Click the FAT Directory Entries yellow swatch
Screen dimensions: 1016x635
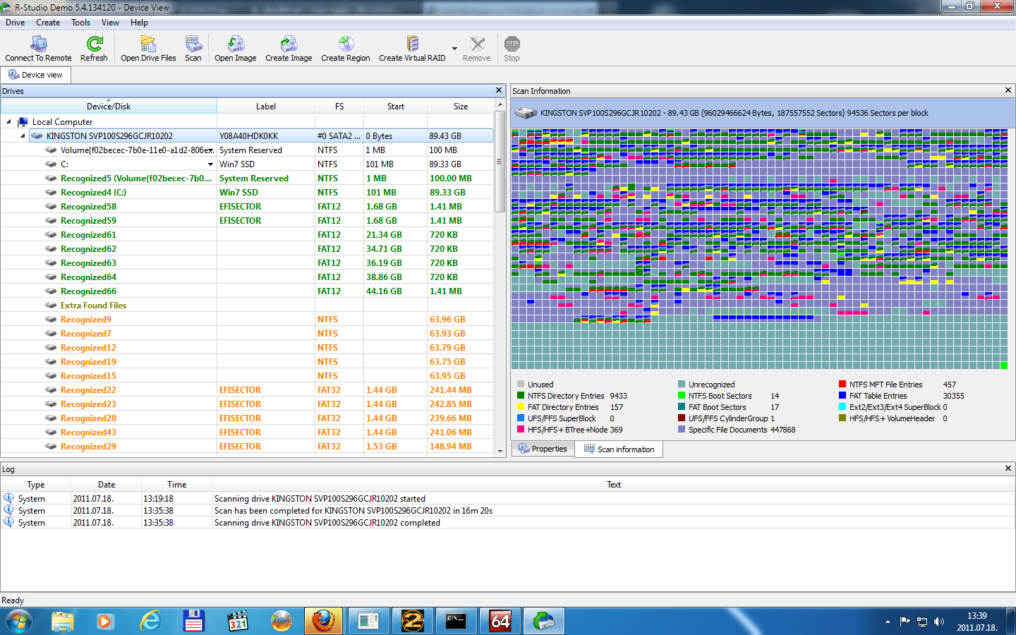521,407
